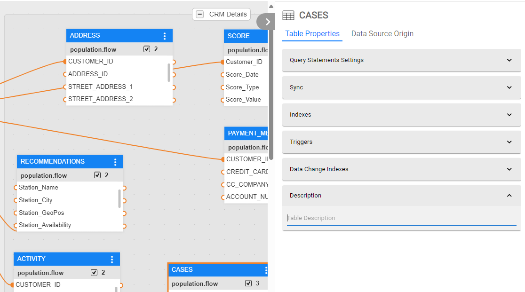
Task: Select the Table Properties tab
Action: (312, 34)
